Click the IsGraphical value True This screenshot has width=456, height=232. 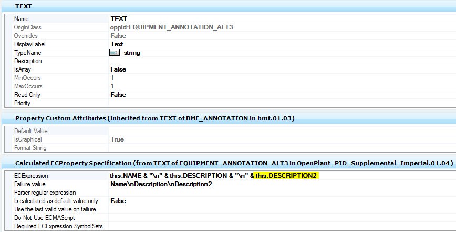(117, 139)
